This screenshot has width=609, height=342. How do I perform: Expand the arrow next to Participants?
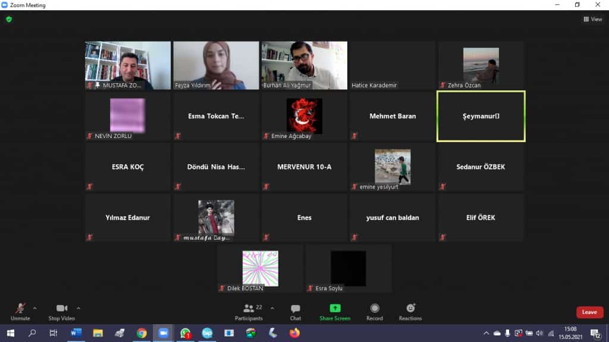coord(272,308)
